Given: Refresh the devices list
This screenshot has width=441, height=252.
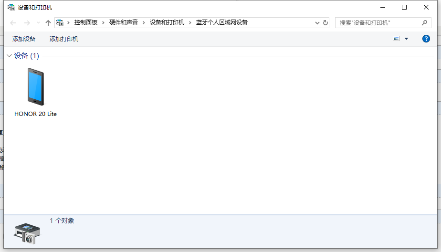Looking at the screenshot, I should point(325,23).
